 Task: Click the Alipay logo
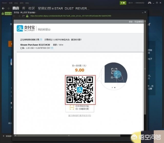tap(26, 28)
